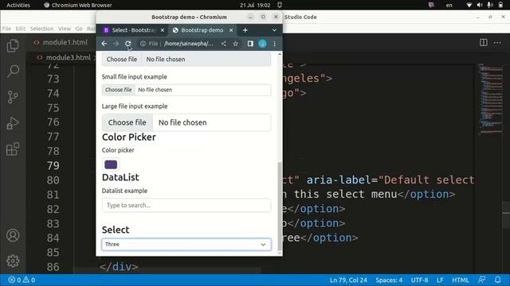Image resolution: width=510 pixels, height=286 pixels.
Task: Bookmark page with star icon
Action: (236, 44)
